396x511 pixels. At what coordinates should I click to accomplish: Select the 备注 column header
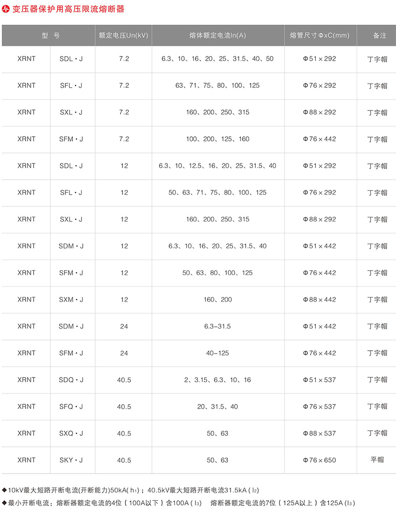tap(377, 36)
